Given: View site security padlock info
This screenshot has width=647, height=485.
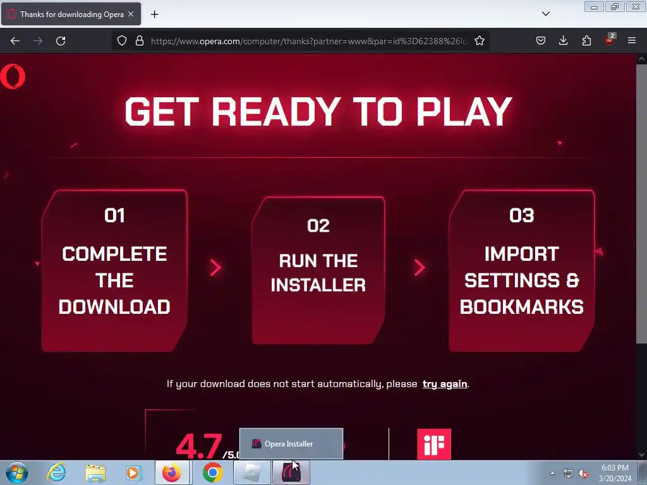Looking at the screenshot, I should click(x=140, y=40).
